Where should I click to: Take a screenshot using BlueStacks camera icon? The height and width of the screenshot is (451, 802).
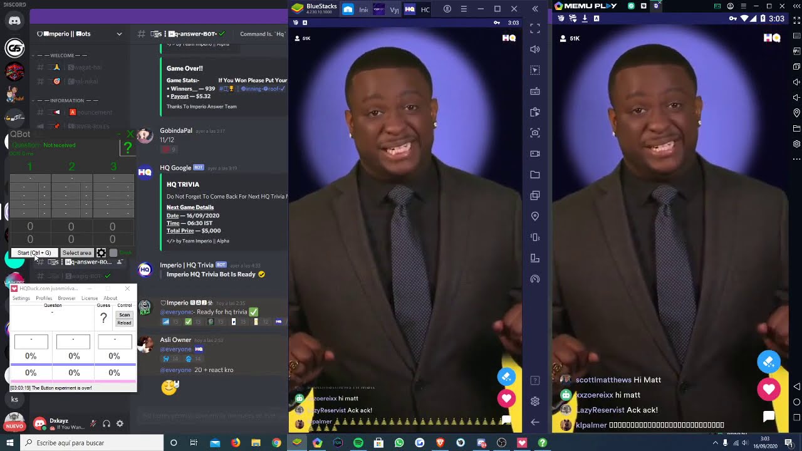[x=535, y=133]
